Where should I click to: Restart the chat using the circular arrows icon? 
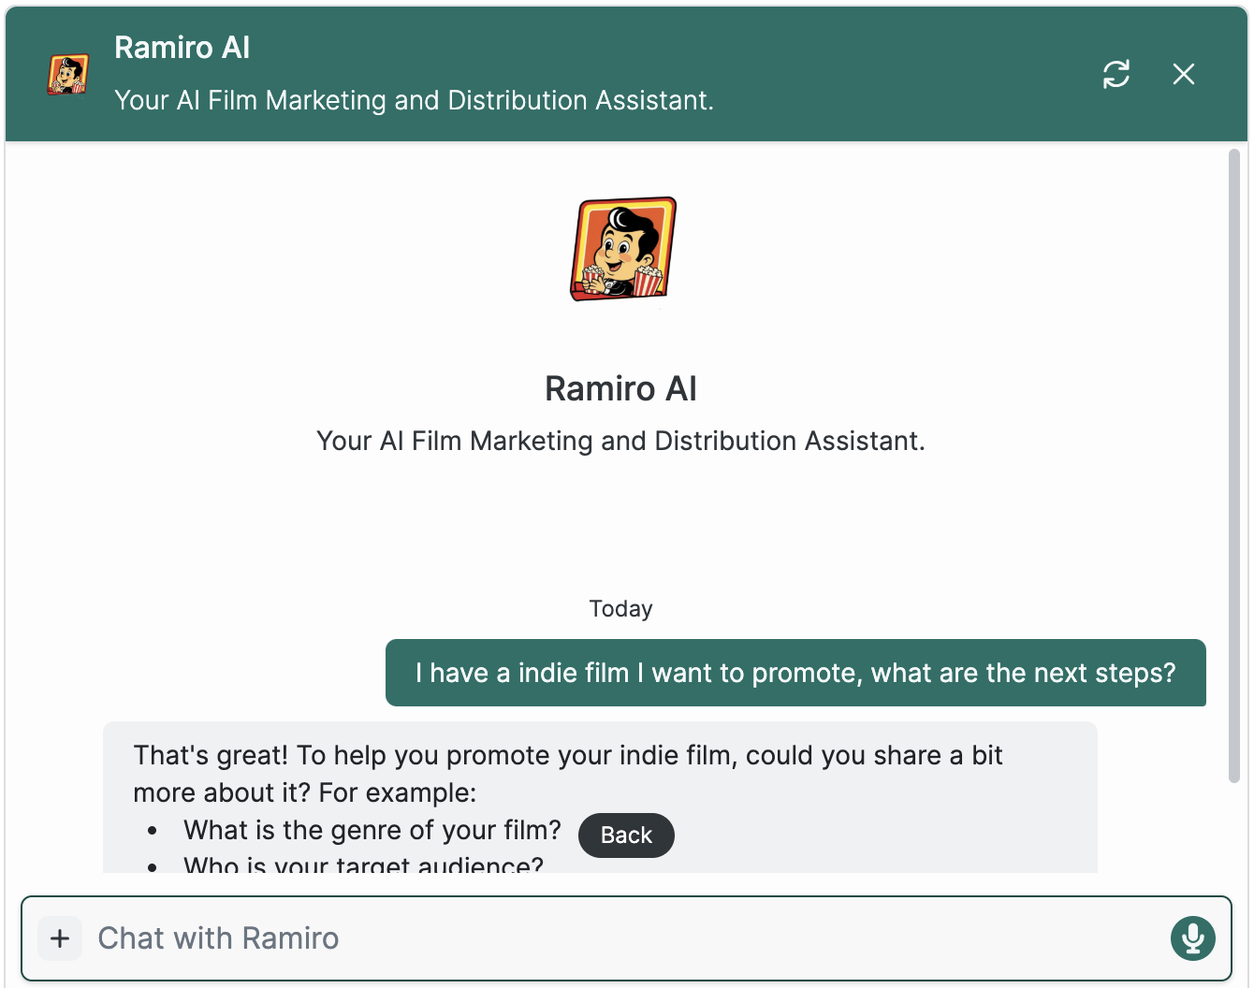[1116, 74]
